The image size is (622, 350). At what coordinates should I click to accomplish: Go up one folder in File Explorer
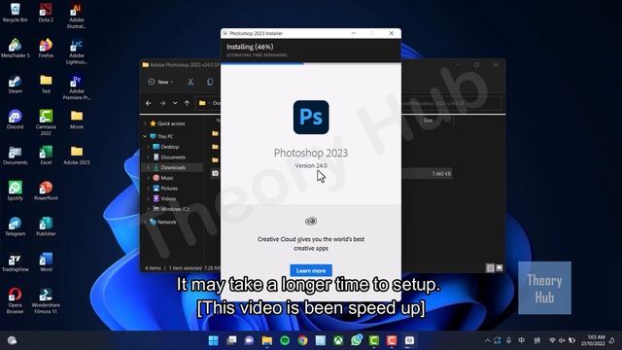tap(187, 103)
